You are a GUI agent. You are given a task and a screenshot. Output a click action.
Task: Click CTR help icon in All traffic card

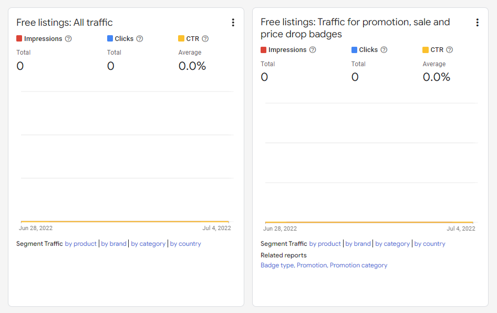pyautogui.click(x=205, y=39)
